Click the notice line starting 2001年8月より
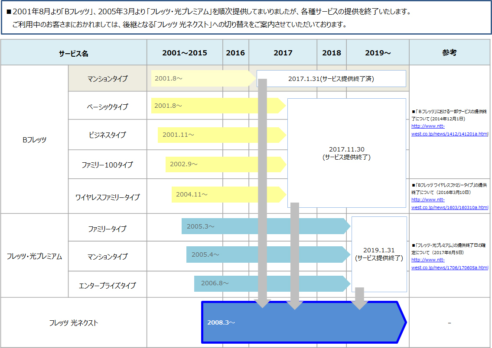Viewport: 492px width, 348px height. [x=209, y=12]
